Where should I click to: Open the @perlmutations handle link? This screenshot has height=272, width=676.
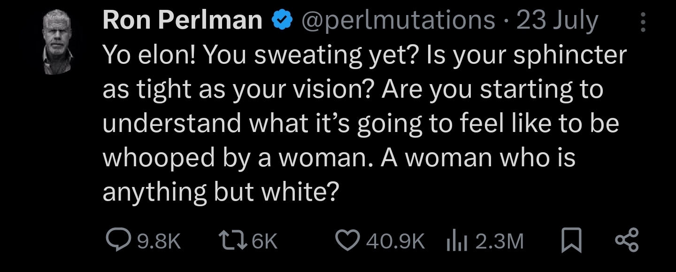(398, 21)
